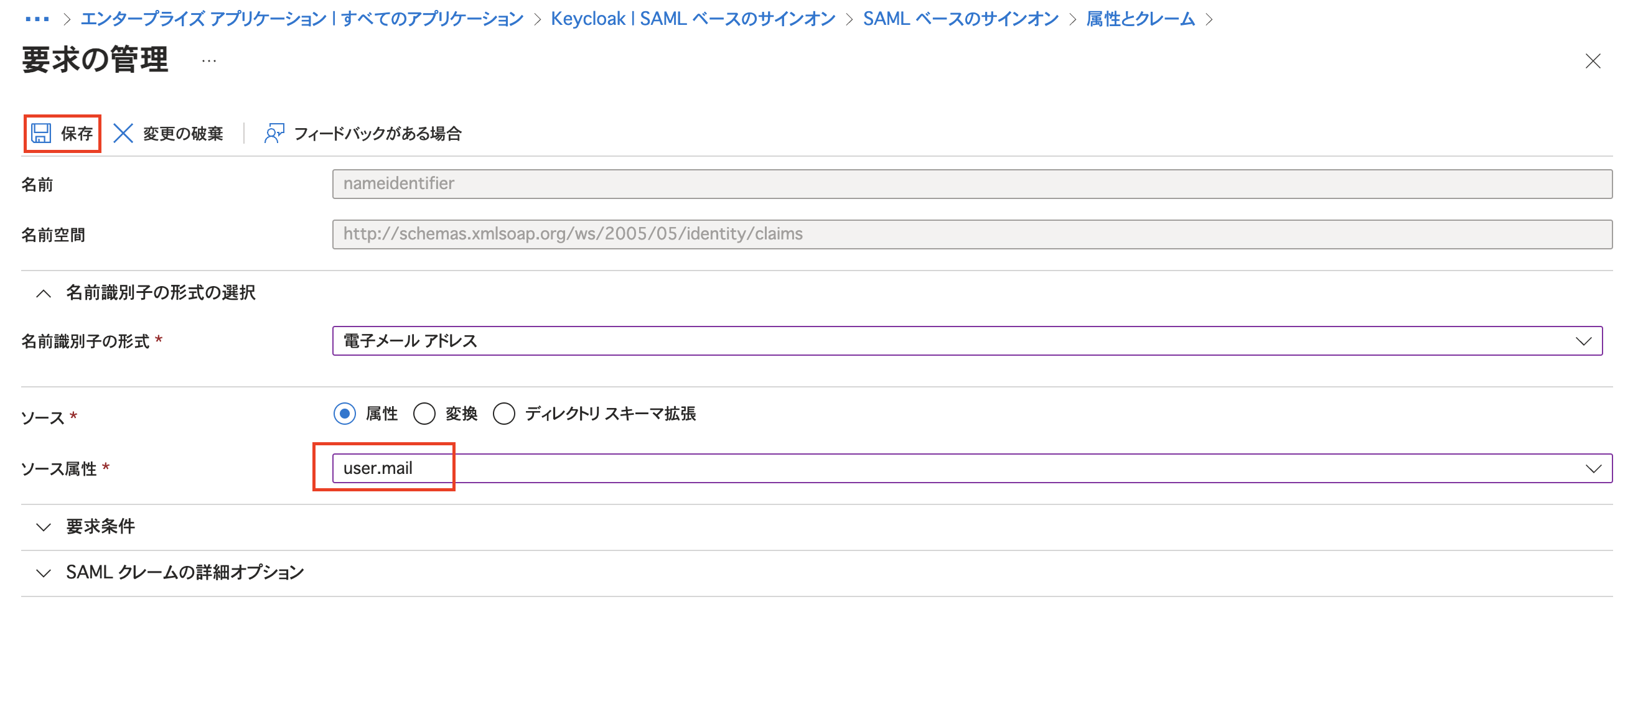The width and height of the screenshot is (1638, 709).
Task: Go to エンタープライズ アプリケーション breadcrumb
Action: point(301,19)
